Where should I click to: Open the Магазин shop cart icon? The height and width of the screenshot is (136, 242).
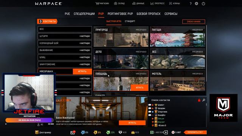pyautogui.click(x=97, y=3)
